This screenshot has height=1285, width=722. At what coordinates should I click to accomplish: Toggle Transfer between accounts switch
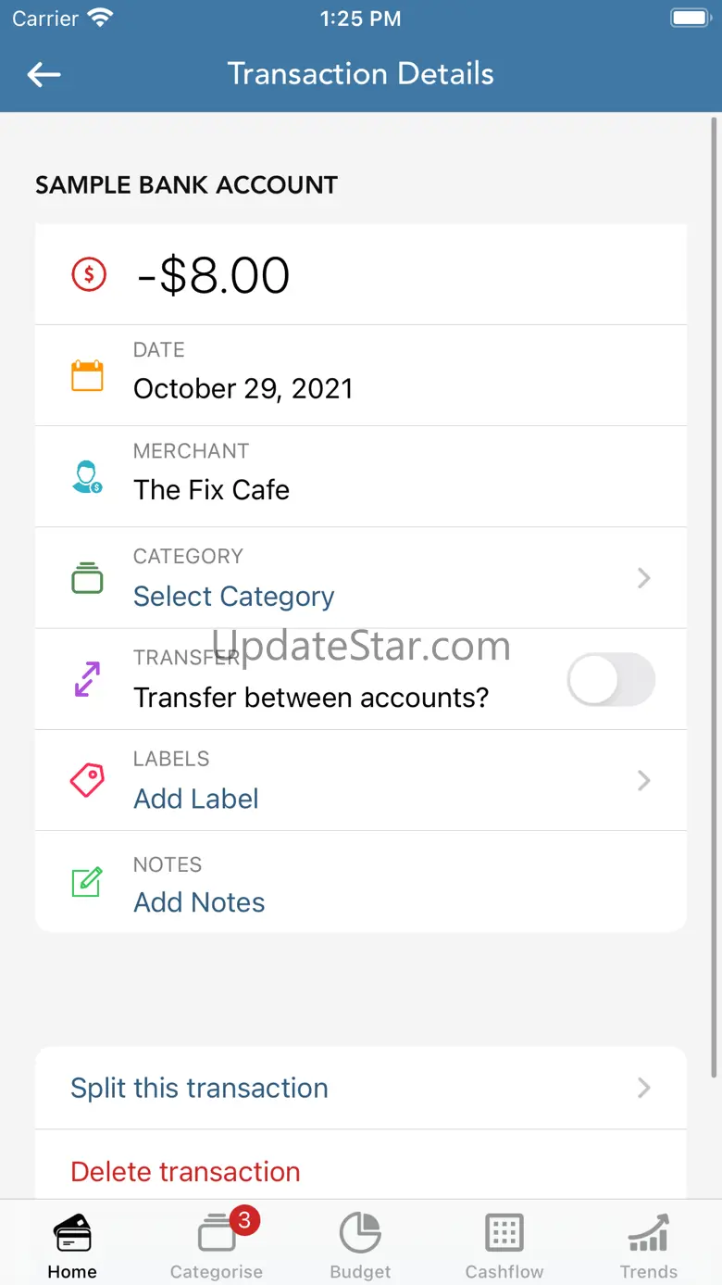[611, 679]
